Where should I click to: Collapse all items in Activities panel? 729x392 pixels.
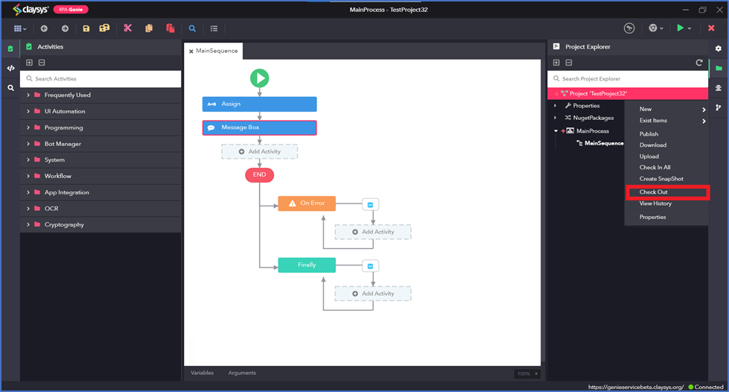point(42,63)
